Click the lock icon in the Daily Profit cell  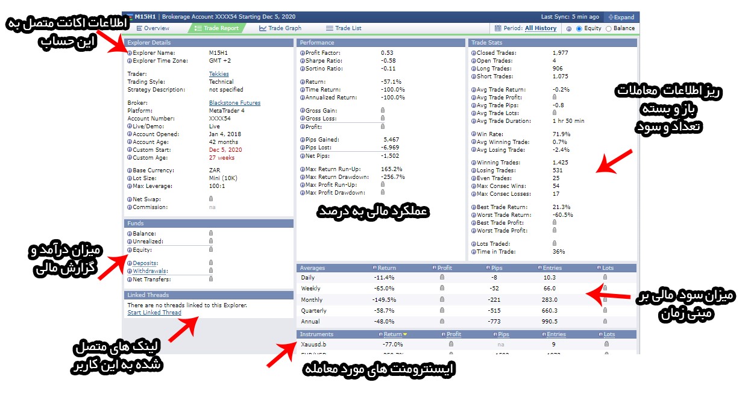click(x=441, y=278)
